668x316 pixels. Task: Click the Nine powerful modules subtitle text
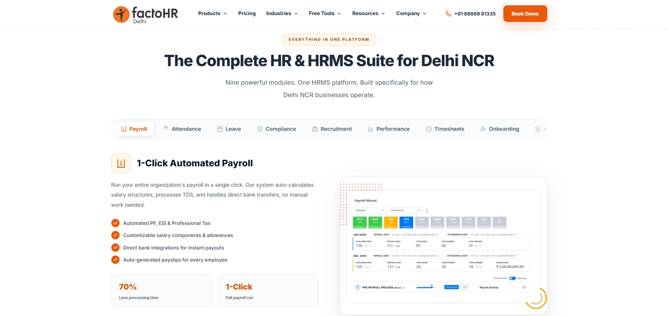(329, 88)
